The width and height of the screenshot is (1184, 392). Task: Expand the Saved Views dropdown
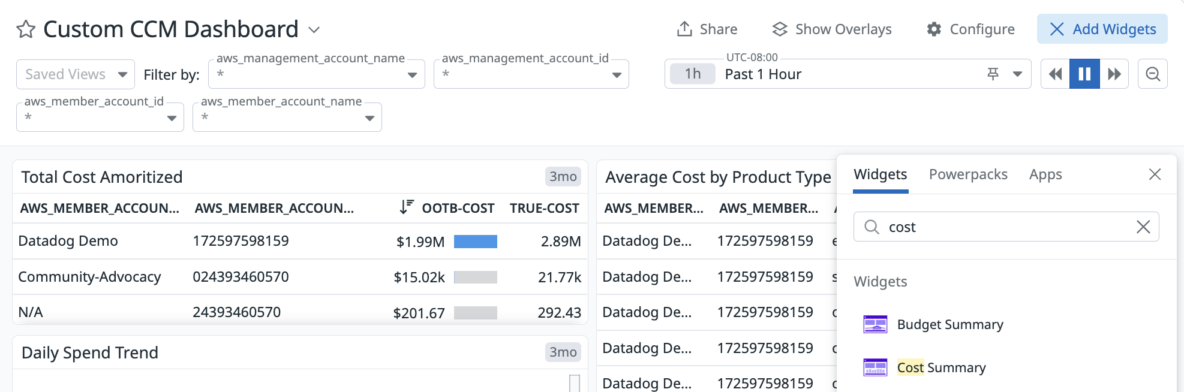click(x=76, y=74)
